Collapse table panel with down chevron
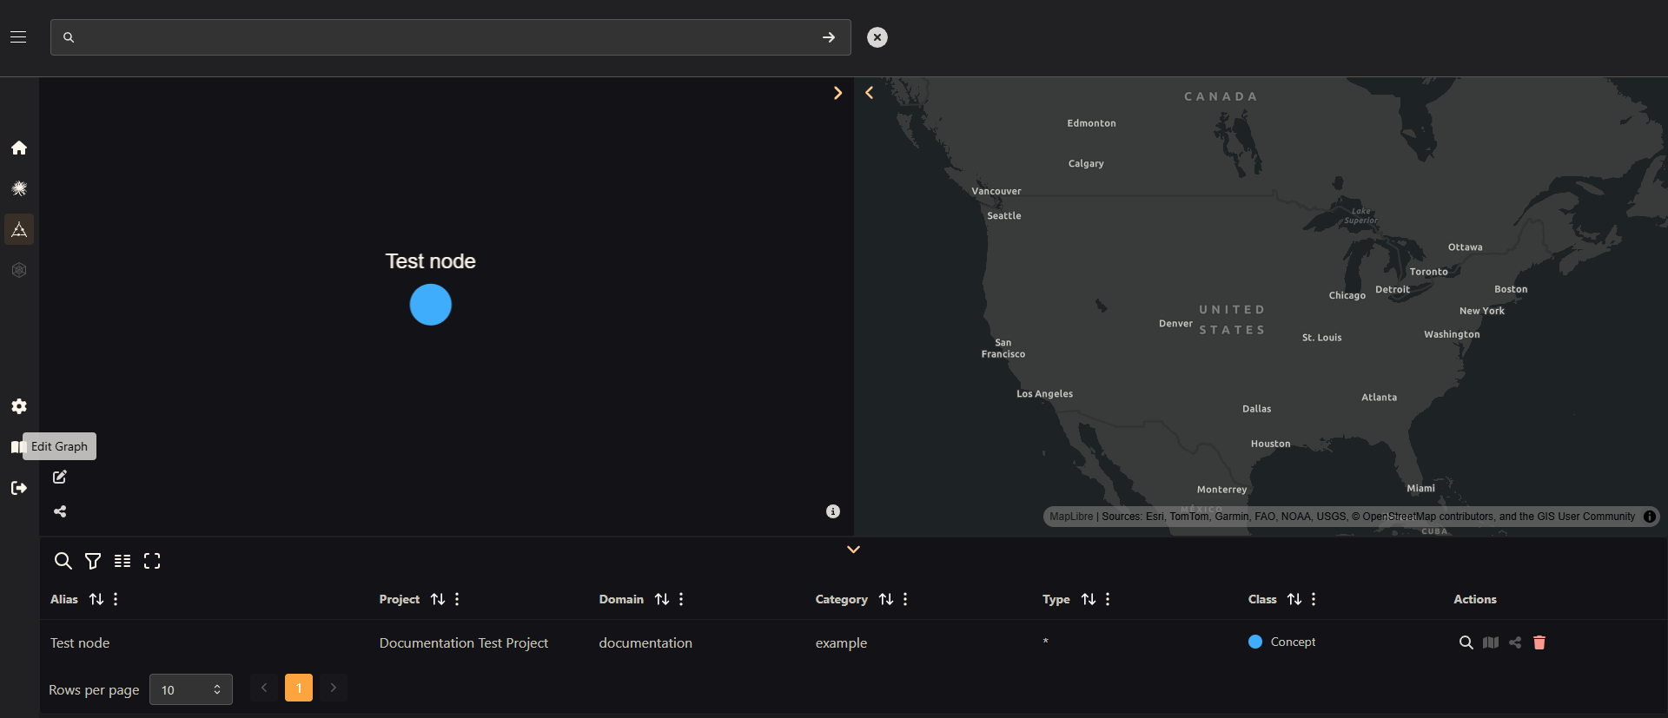 (x=853, y=550)
